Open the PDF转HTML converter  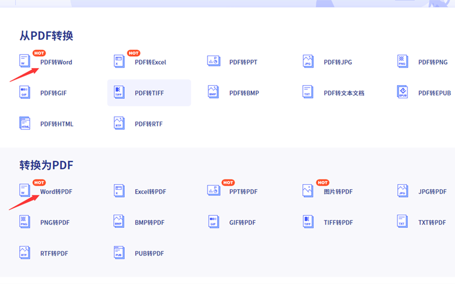coord(56,124)
